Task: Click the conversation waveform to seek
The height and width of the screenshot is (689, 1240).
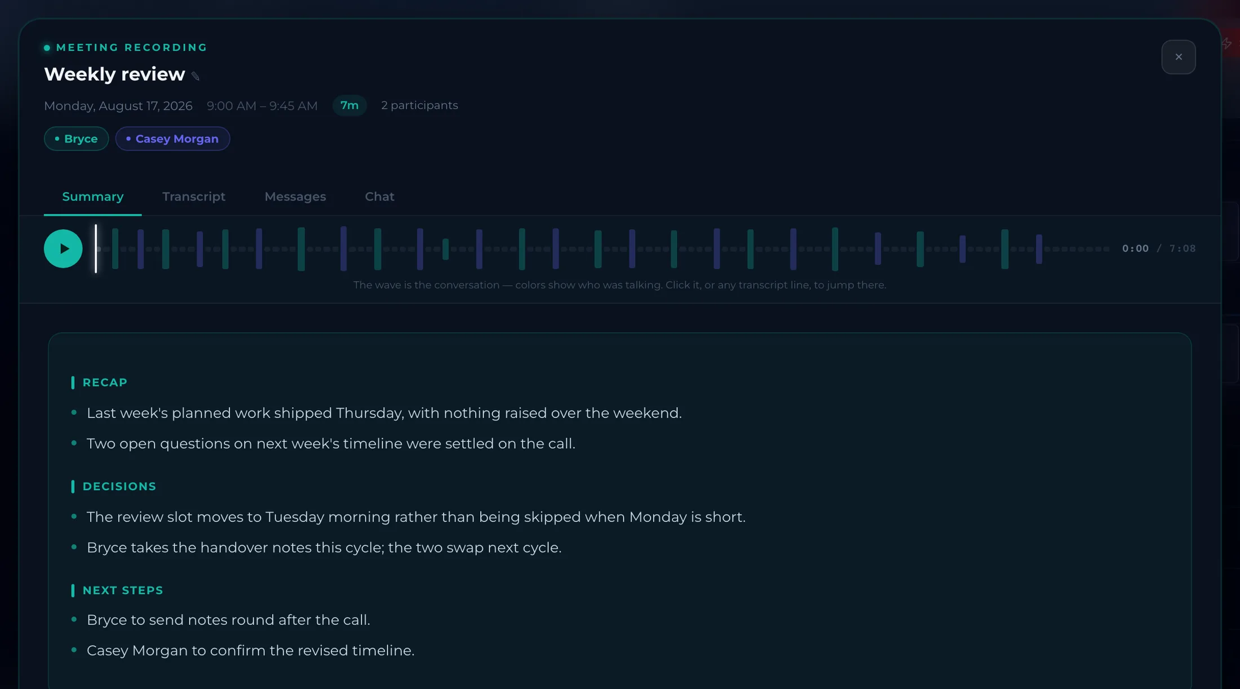Action: coord(603,248)
